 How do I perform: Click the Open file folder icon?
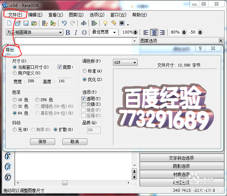click(18, 23)
